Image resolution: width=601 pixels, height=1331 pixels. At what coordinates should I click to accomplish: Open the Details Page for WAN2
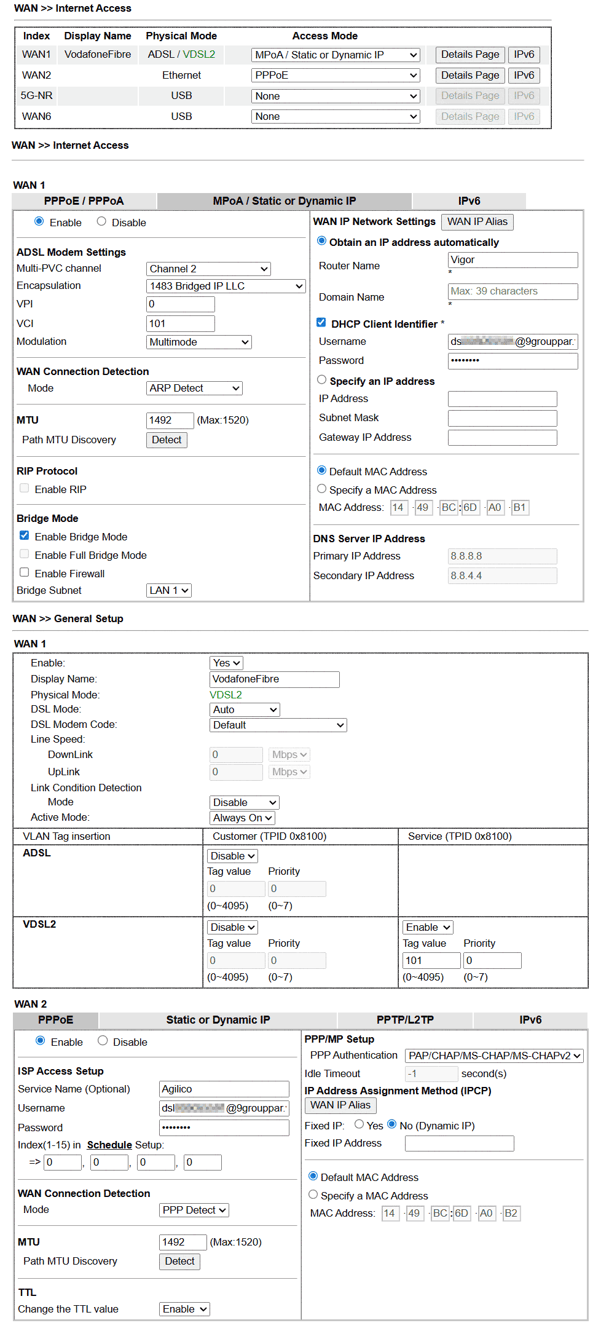click(x=470, y=75)
